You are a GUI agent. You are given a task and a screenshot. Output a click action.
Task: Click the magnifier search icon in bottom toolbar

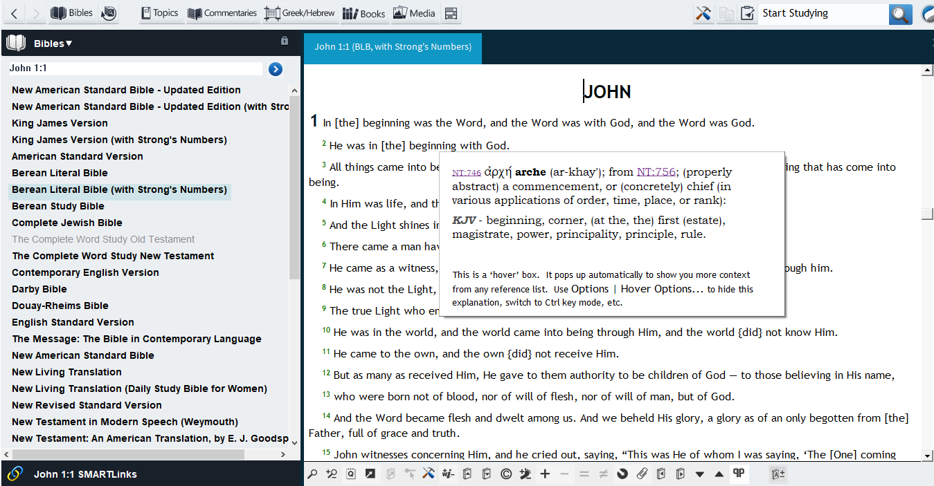(x=312, y=474)
